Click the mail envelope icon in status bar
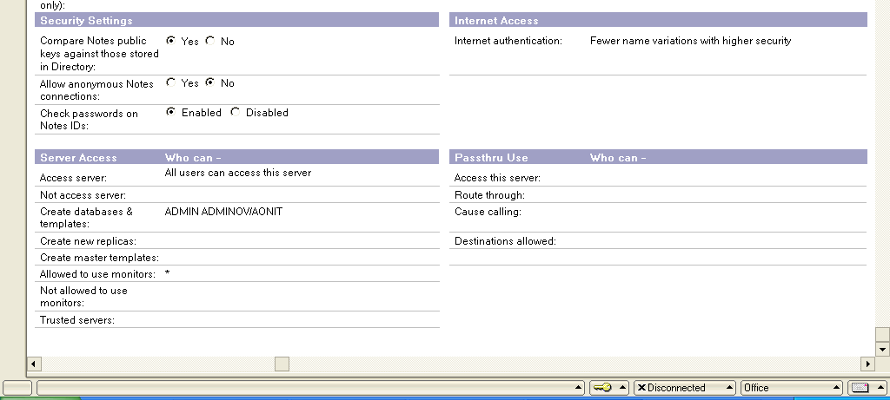This screenshot has width=890, height=400. click(860, 388)
